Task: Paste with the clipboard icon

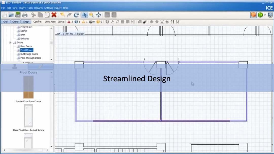Action: (x=47, y=15)
